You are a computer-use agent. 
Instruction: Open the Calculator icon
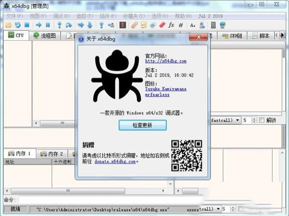click(213, 25)
